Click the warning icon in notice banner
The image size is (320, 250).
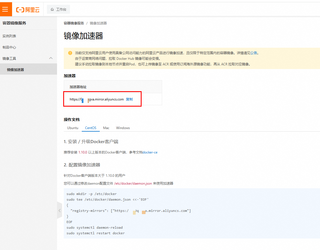[70, 53]
